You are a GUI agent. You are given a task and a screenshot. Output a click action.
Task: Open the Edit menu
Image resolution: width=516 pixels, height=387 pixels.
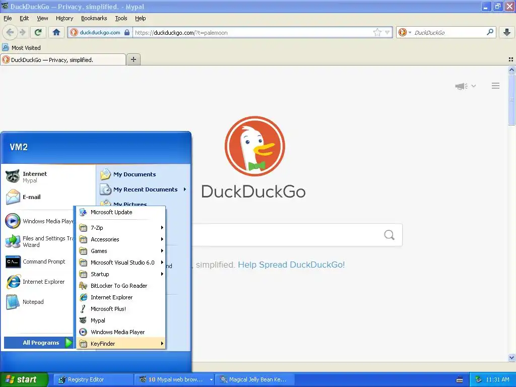point(24,18)
